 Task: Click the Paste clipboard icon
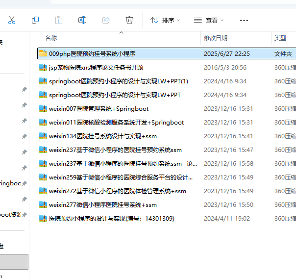click(x=59, y=20)
